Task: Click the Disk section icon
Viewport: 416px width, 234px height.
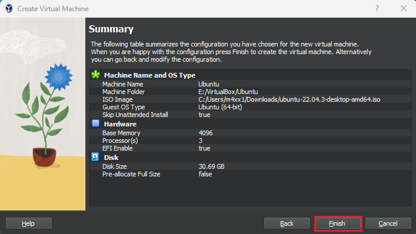Action: [95, 157]
